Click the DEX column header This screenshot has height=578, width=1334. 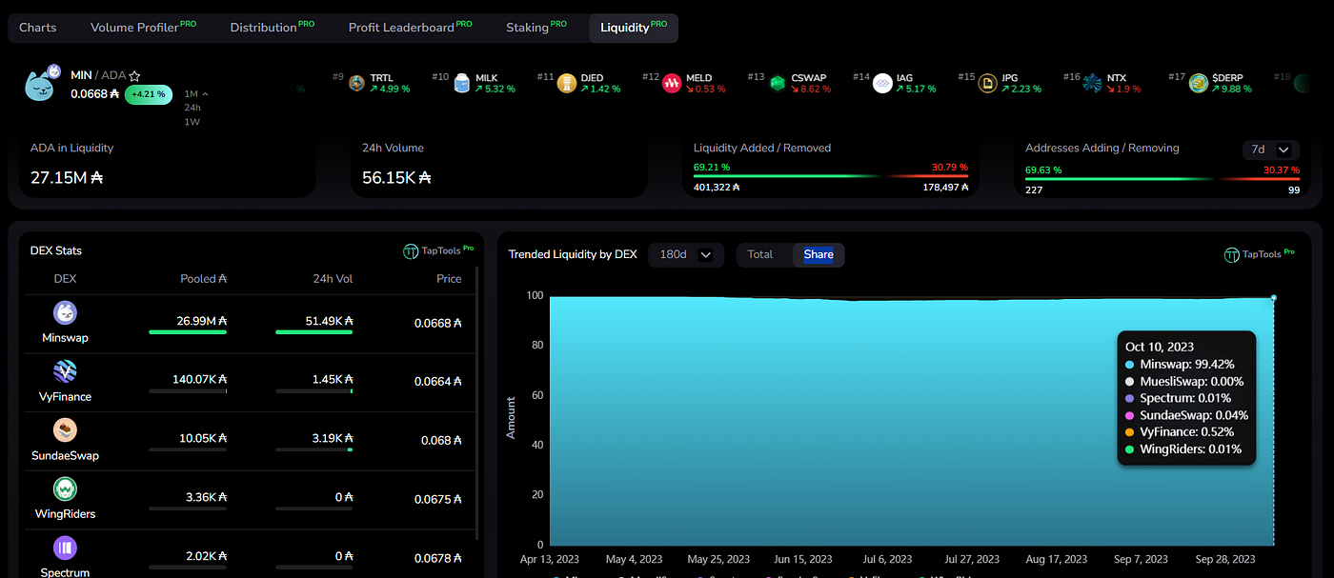66,279
